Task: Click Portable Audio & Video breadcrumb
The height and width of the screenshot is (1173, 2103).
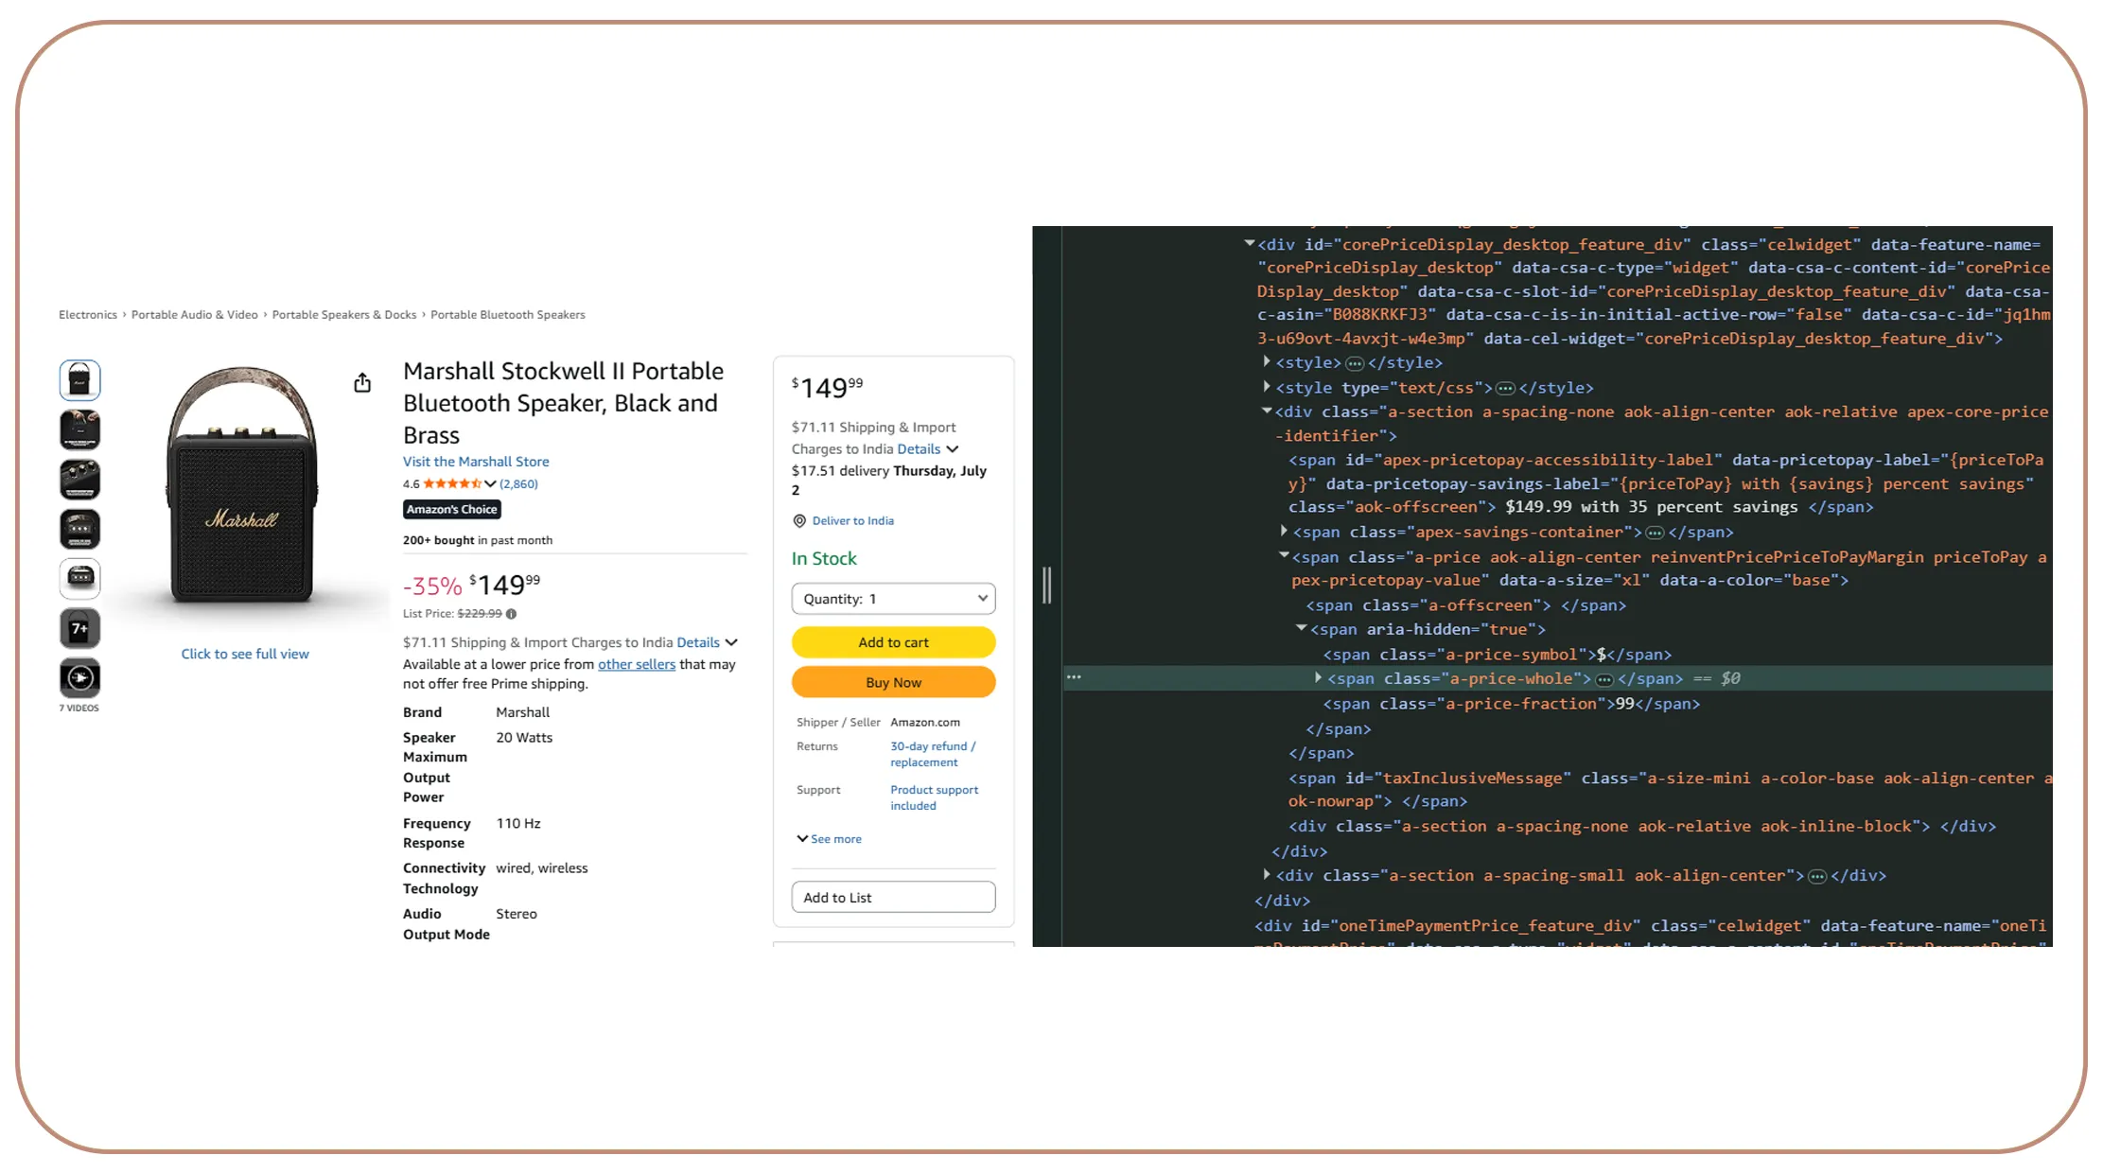Action: click(x=195, y=315)
